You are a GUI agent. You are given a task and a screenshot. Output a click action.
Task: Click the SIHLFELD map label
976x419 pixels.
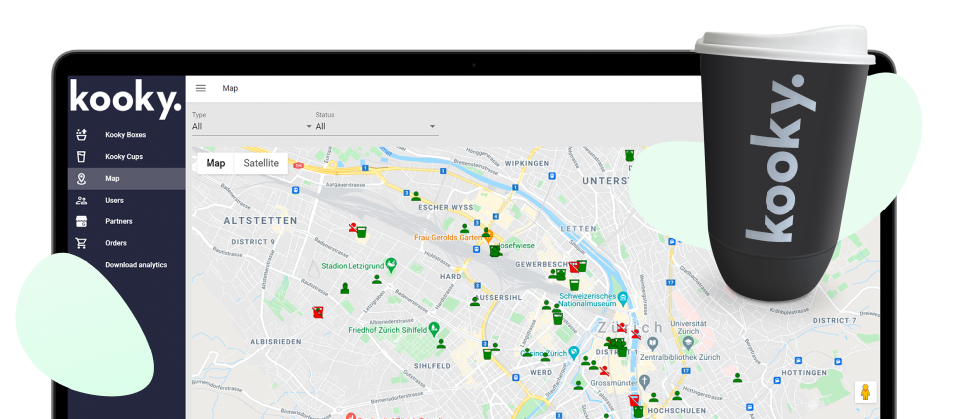pos(433,366)
